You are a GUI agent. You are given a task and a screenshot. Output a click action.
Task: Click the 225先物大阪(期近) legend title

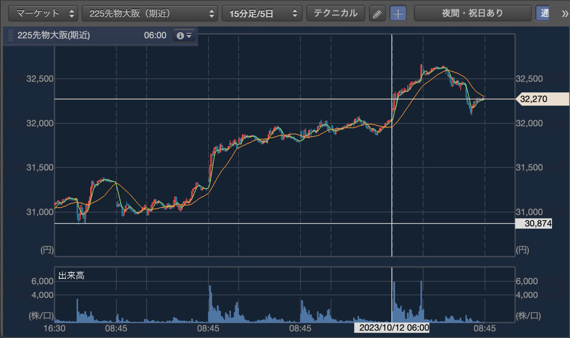(x=53, y=36)
